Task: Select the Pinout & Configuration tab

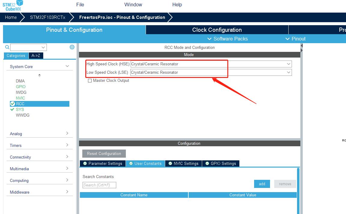Action: [74, 30]
